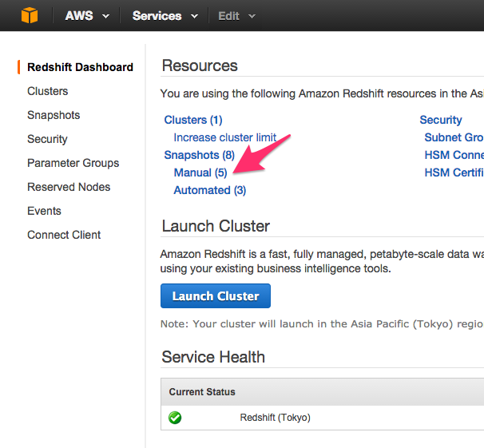Click the Clusters (1) resource link
Viewport: 484px width, 448px height.
click(x=193, y=120)
